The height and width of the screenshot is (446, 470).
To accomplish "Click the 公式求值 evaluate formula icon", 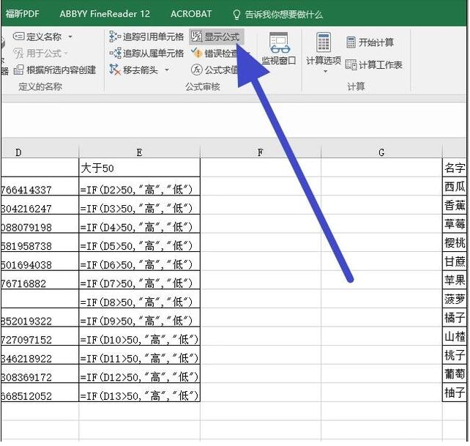I will 196,70.
